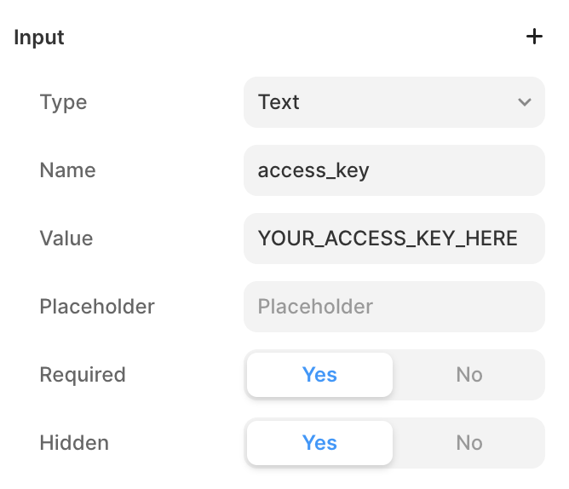Click the Value property label
Viewport: 569px width, 489px height.
(66, 239)
